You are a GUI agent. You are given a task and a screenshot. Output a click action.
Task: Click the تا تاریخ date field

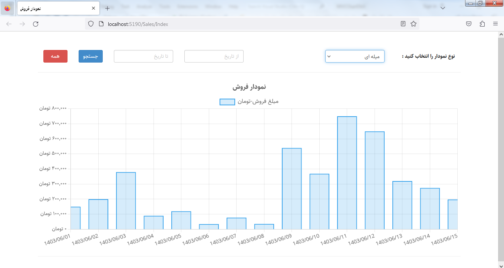pyautogui.click(x=143, y=56)
